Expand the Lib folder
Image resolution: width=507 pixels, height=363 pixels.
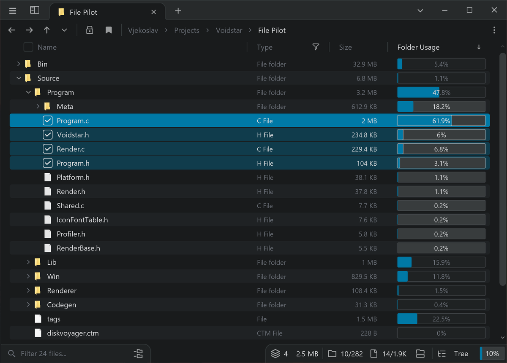click(x=28, y=262)
